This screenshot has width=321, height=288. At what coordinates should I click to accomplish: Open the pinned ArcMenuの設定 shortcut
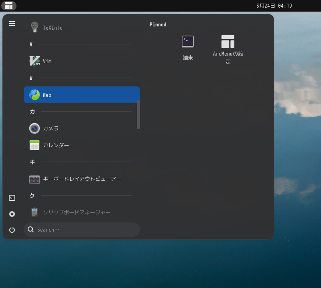pos(228,41)
